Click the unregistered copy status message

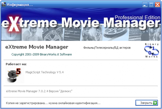pos(53,103)
